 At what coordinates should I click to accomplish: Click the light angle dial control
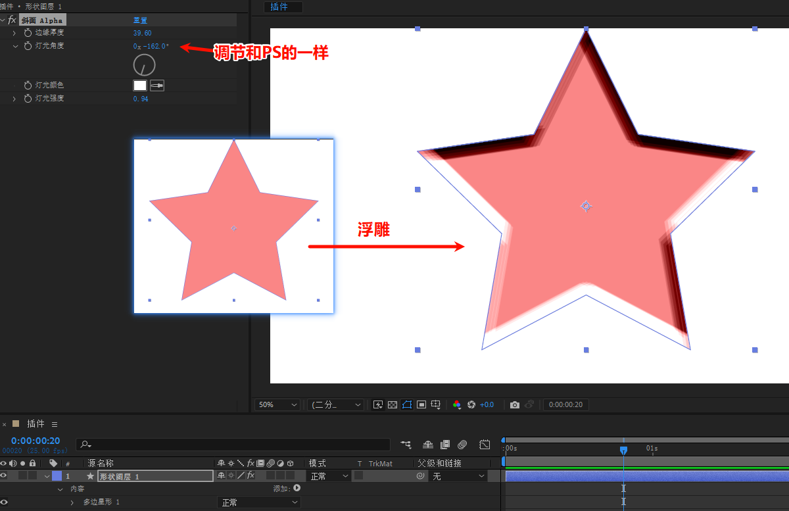(144, 65)
